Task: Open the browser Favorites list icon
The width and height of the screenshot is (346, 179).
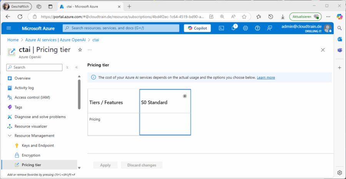Action: (259, 17)
